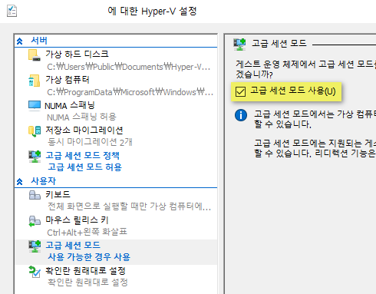Click the 저장소 마이그레이션 icon
The width and height of the screenshot is (376, 294).
click(35, 131)
